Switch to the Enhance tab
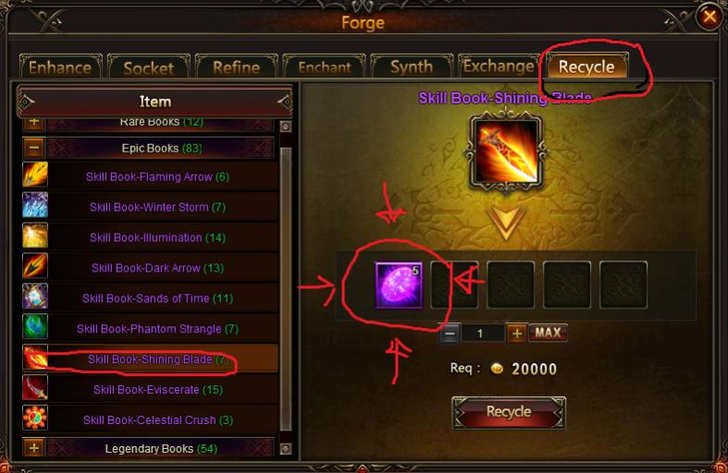Screen dimensions: 728x473 coord(60,67)
